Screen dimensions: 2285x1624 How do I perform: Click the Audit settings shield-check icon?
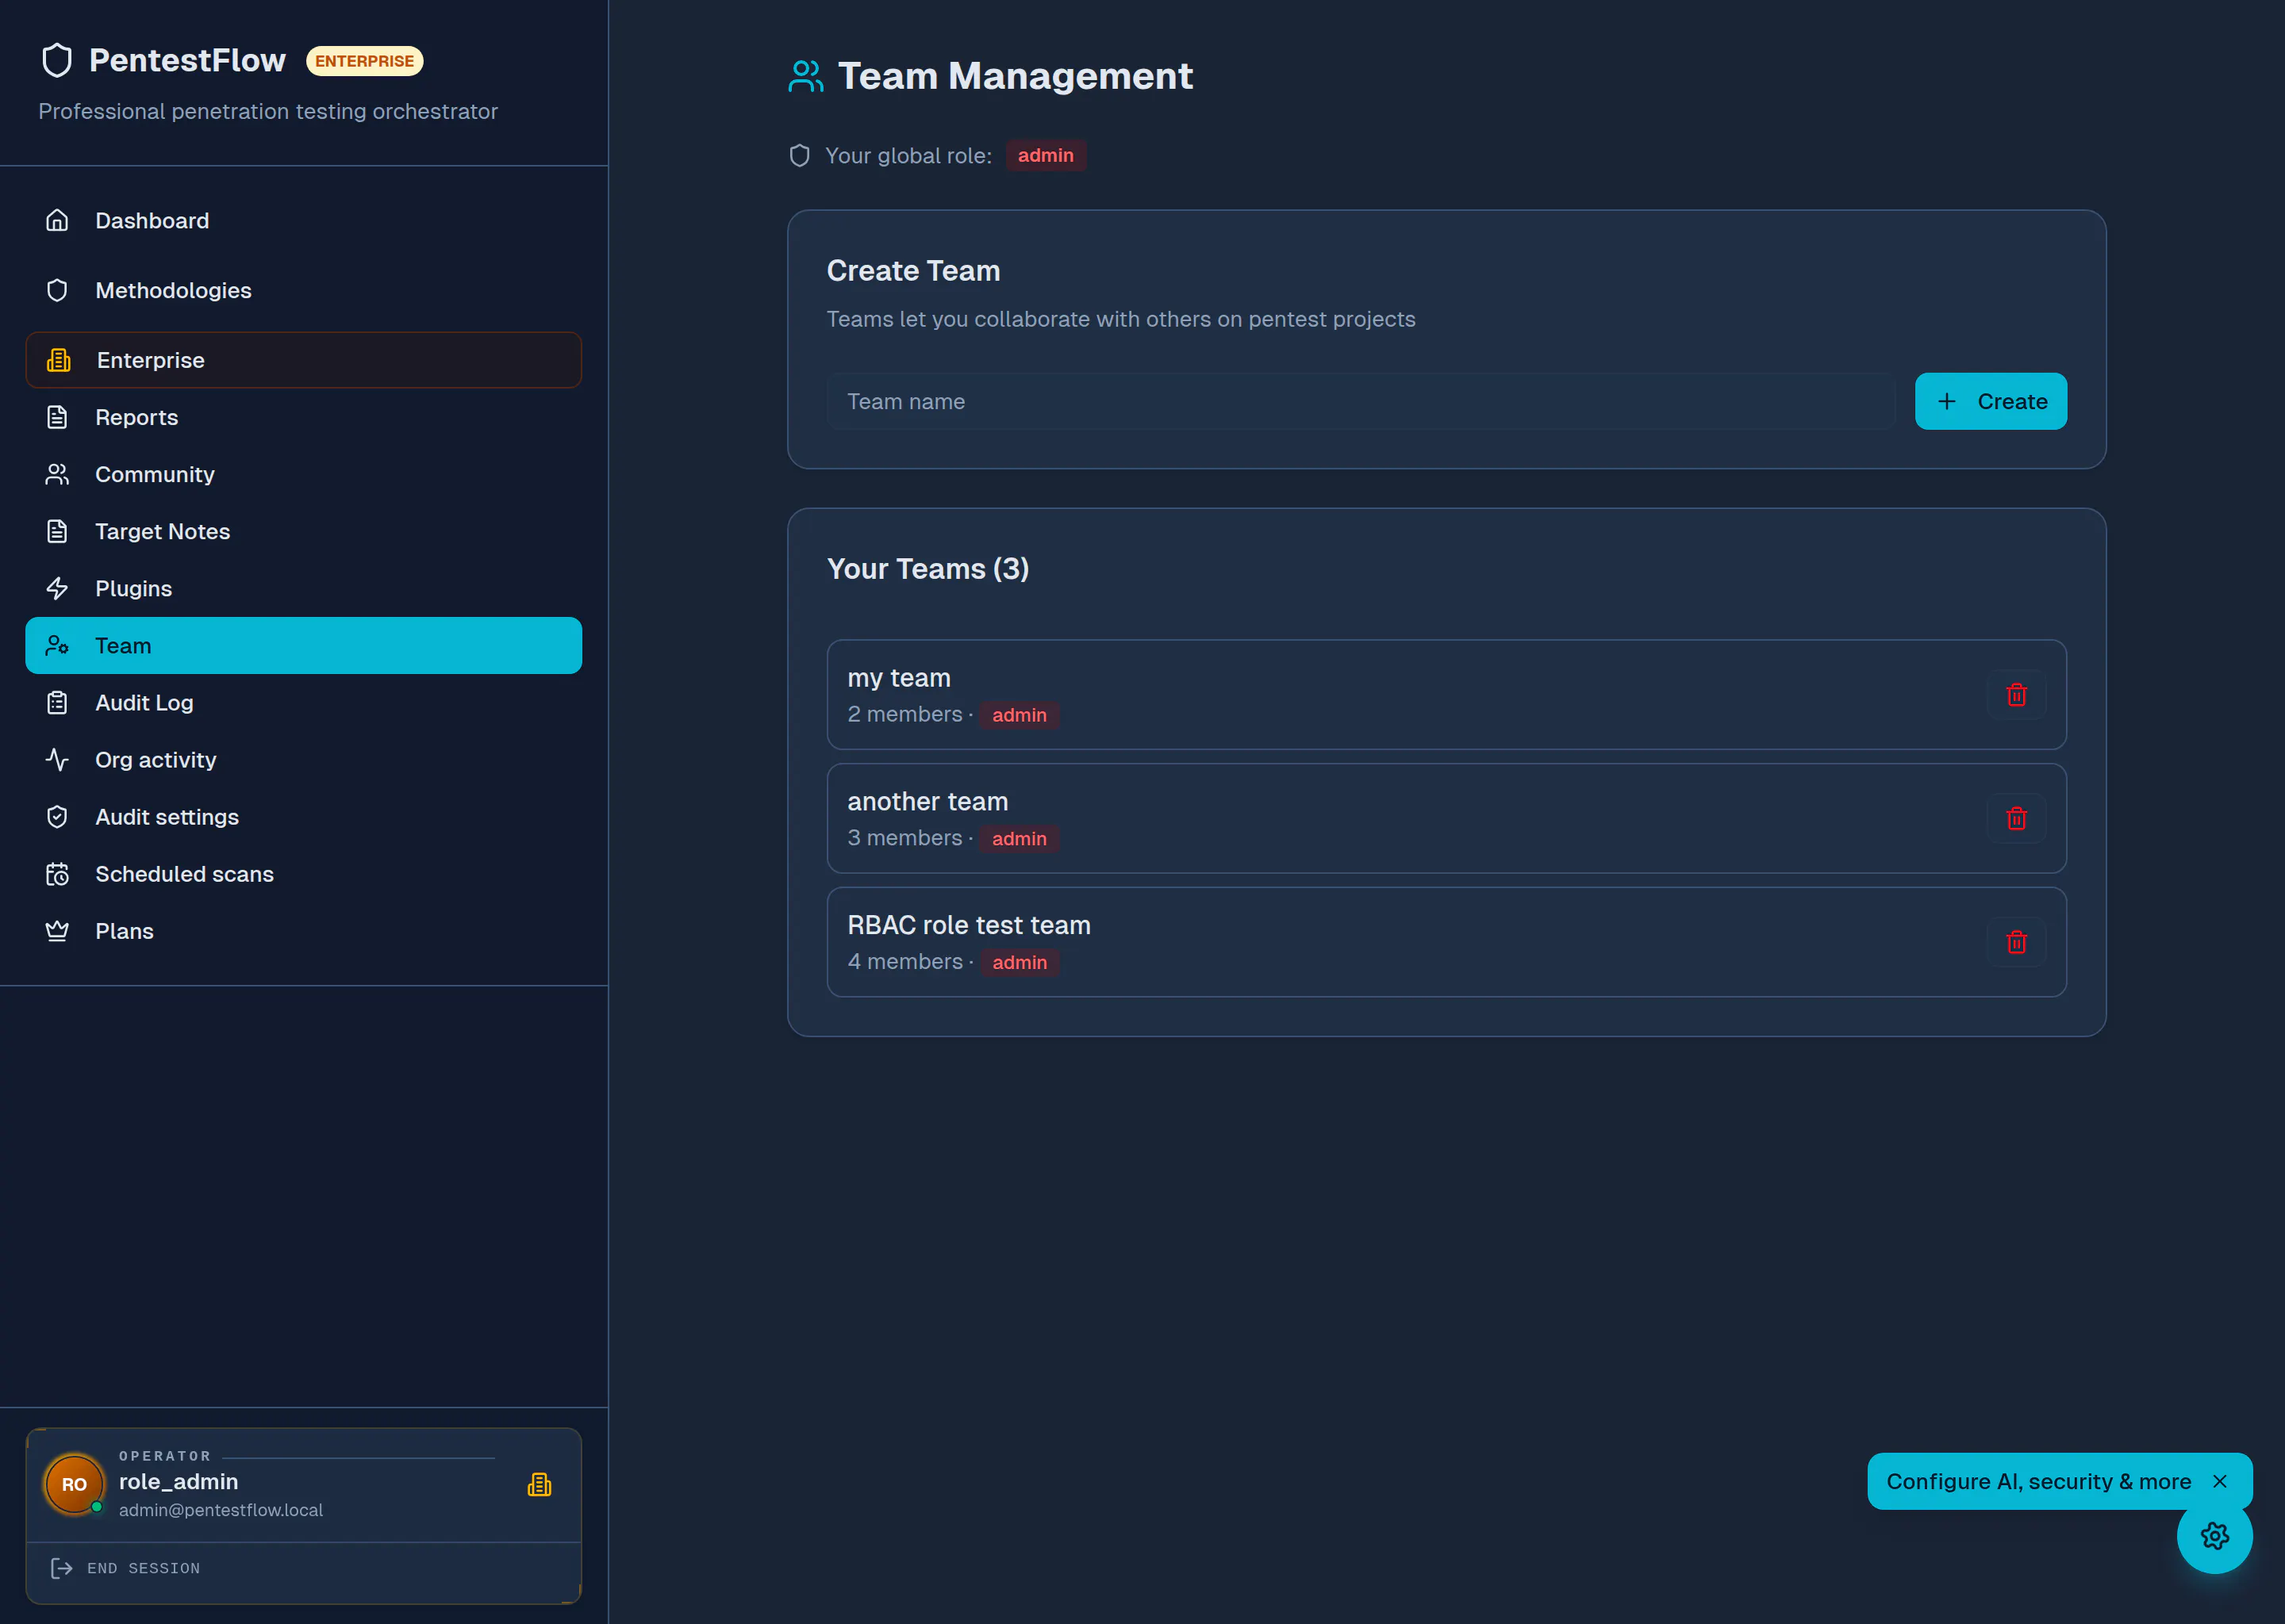57,816
